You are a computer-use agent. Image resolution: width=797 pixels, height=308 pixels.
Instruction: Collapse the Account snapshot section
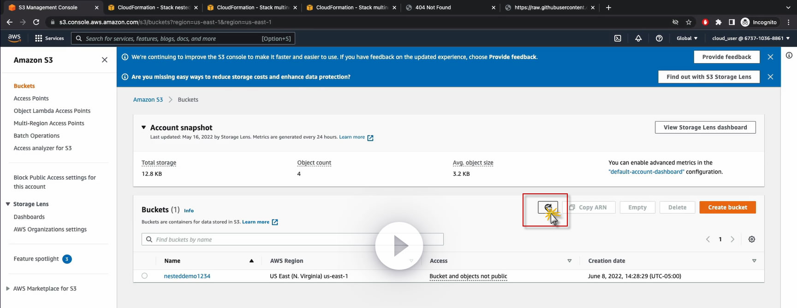click(144, 128)
